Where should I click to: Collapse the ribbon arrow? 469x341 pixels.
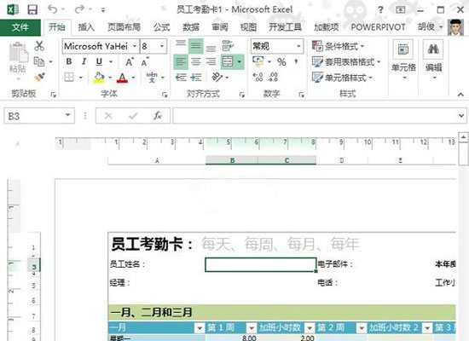point(460,95)
